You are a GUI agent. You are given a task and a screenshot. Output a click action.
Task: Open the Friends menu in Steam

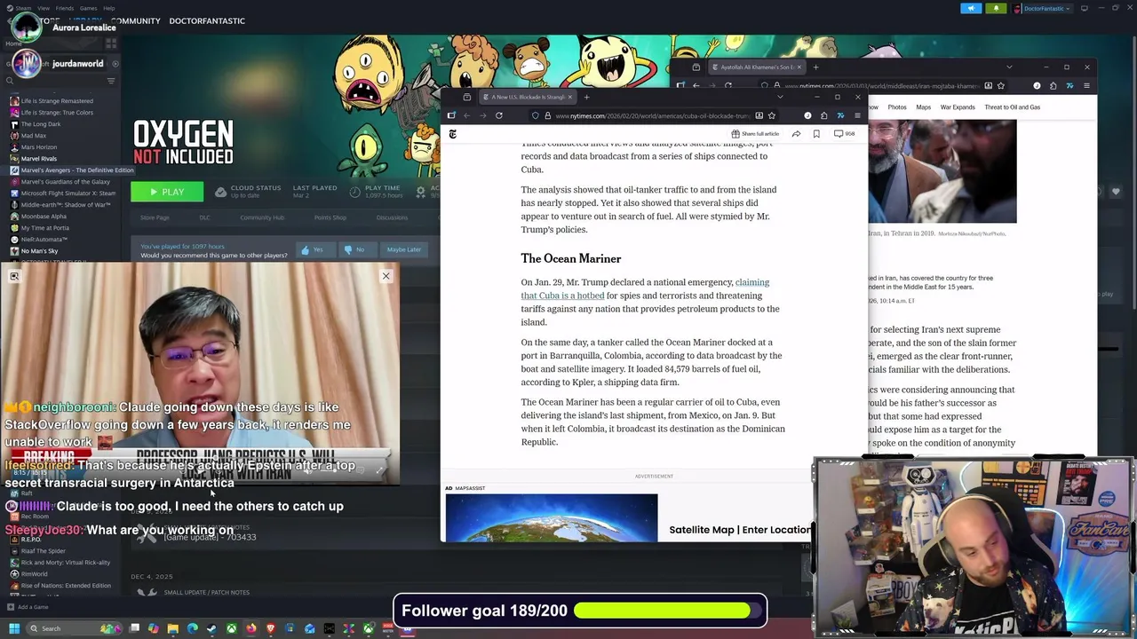pyautogui.click(x=65, y=8)
